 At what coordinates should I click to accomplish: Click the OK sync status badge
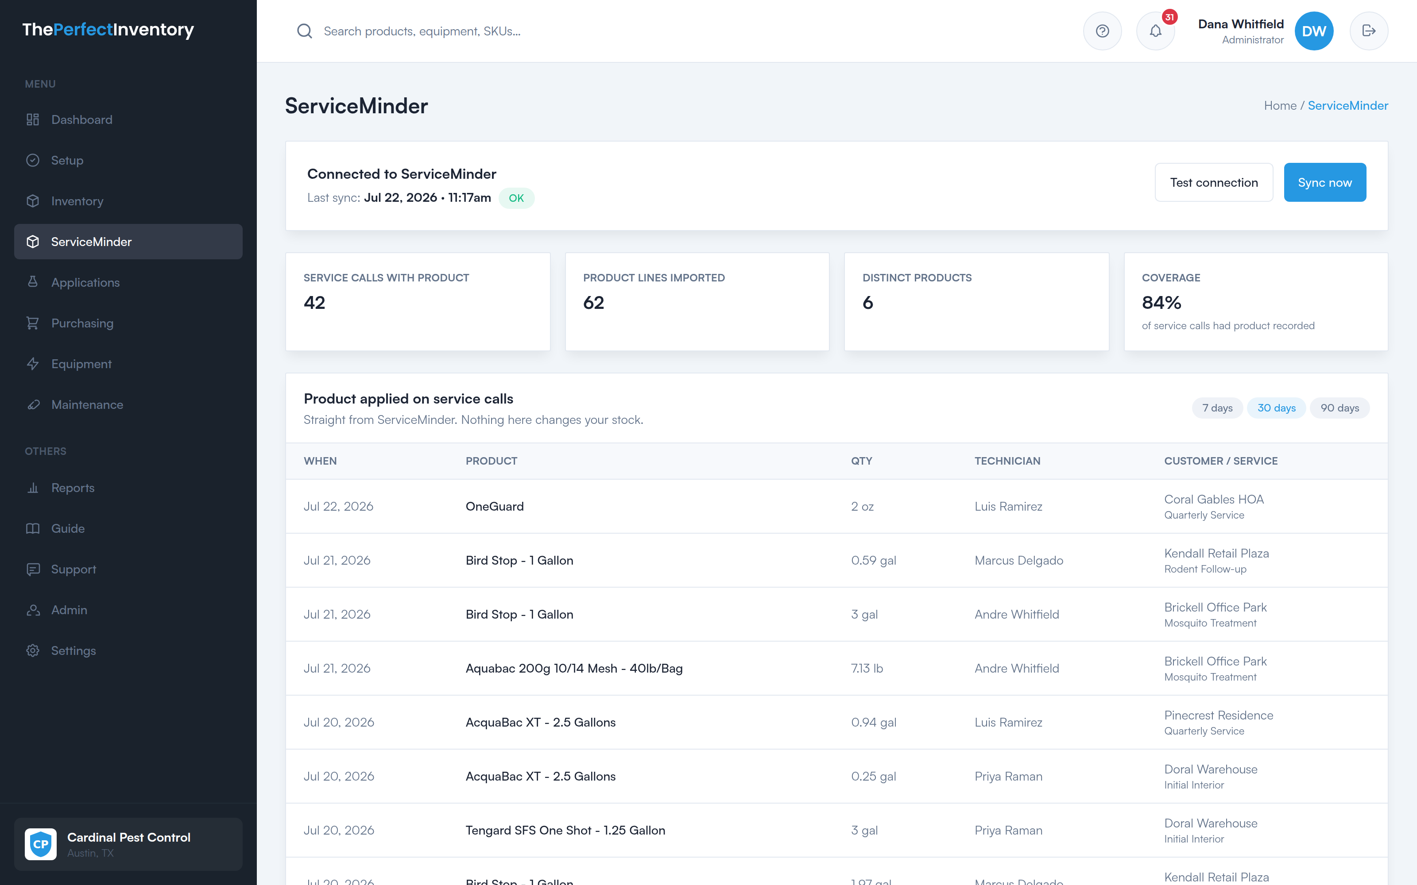516,198
